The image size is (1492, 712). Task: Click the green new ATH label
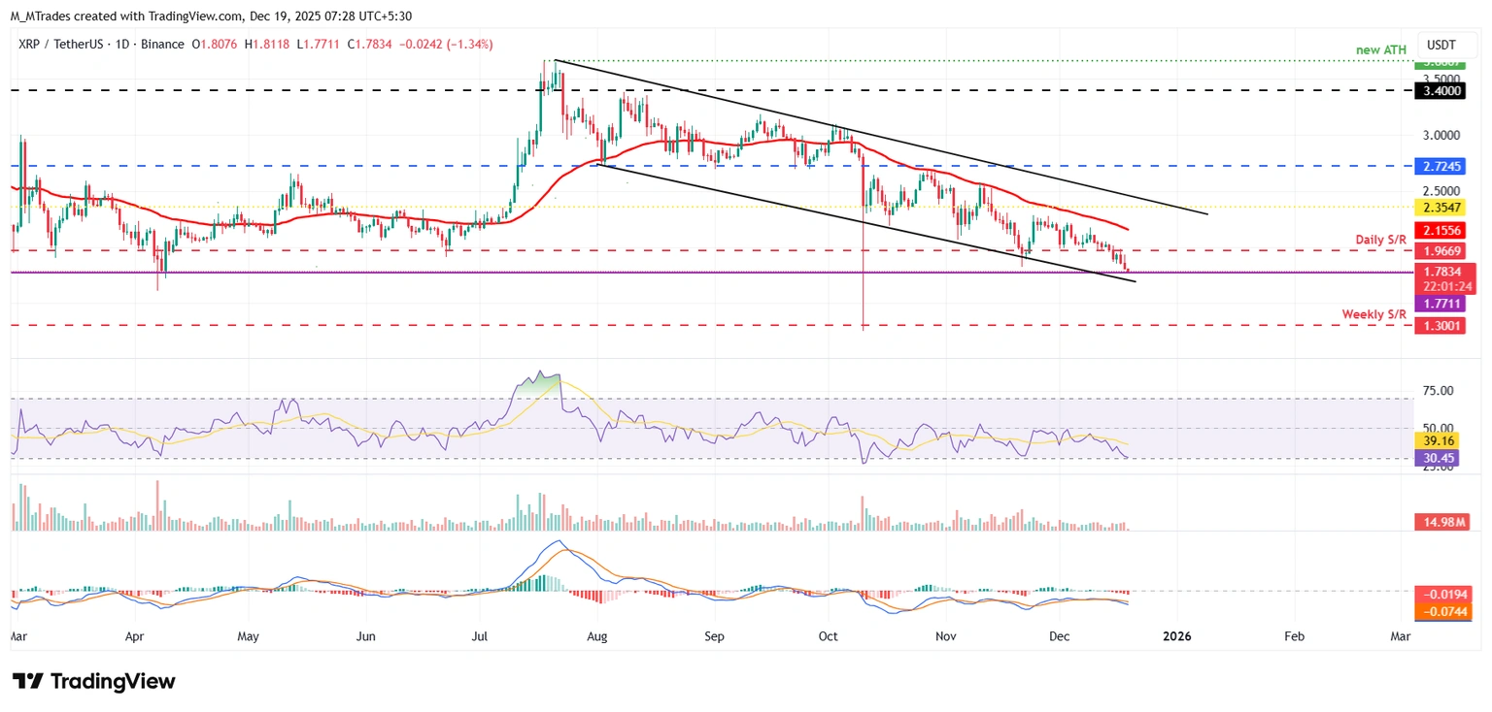[x=1379, y=49]
